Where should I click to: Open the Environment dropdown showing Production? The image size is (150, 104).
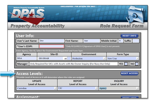click(x=88, y=58)
